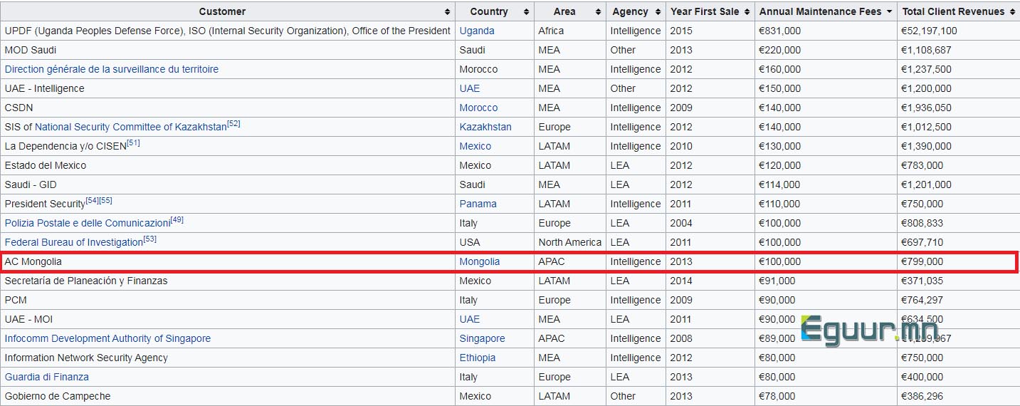This screenshot has height=406, width=1020.
Task: Select the Gobierno de Campeche cell
Action: (x=228, y=396)
